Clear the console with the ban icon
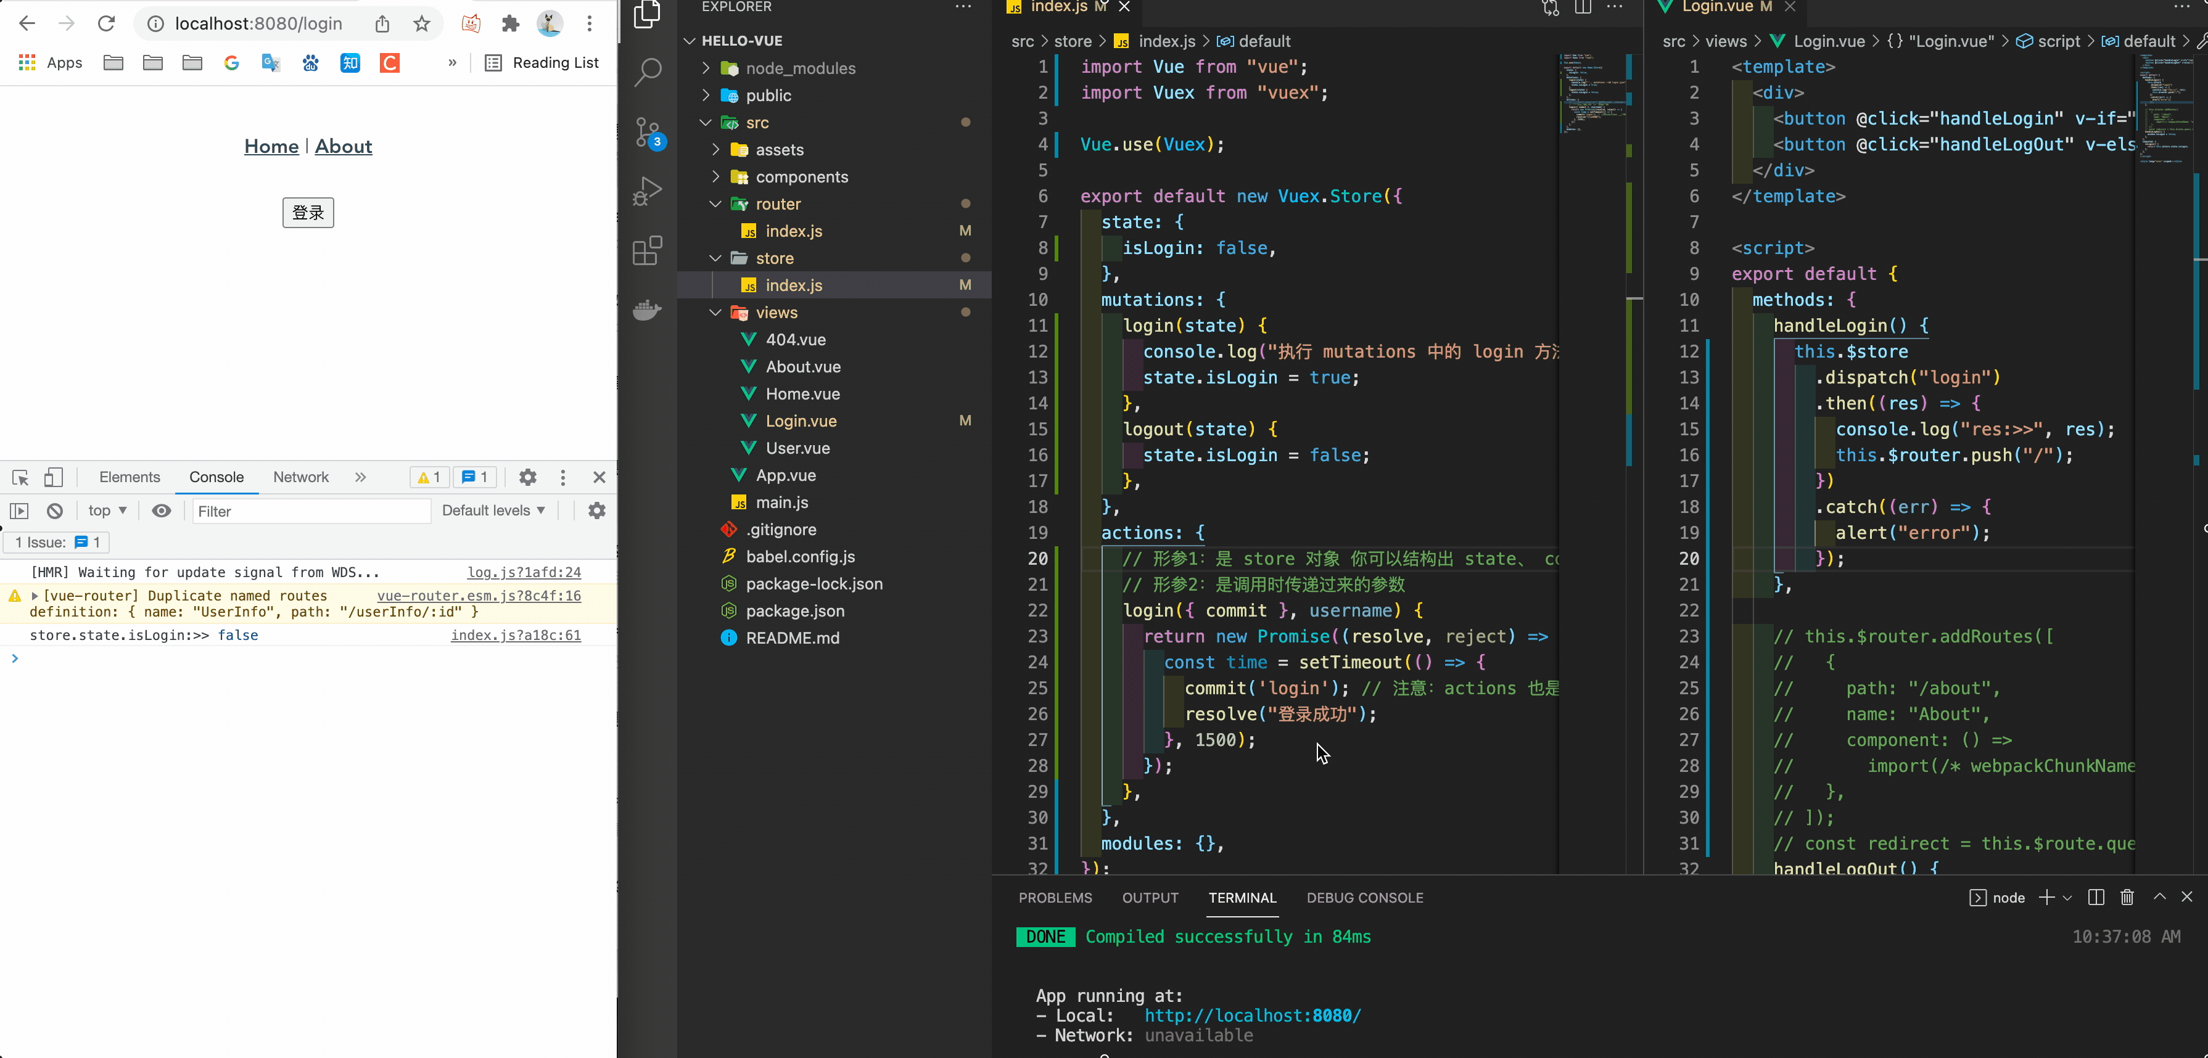This screenshot has height=1058, width=2208. [55, 511]
